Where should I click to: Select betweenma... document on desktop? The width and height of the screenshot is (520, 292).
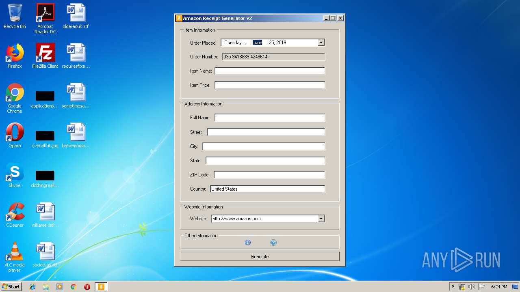click(x=76, y=135)
